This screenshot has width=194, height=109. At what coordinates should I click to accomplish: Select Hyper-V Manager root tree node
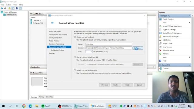(10, 12)
